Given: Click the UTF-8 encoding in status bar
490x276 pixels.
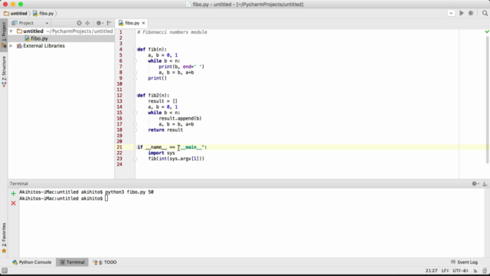Looking at the screenshot, I should [x=460, y=271].
